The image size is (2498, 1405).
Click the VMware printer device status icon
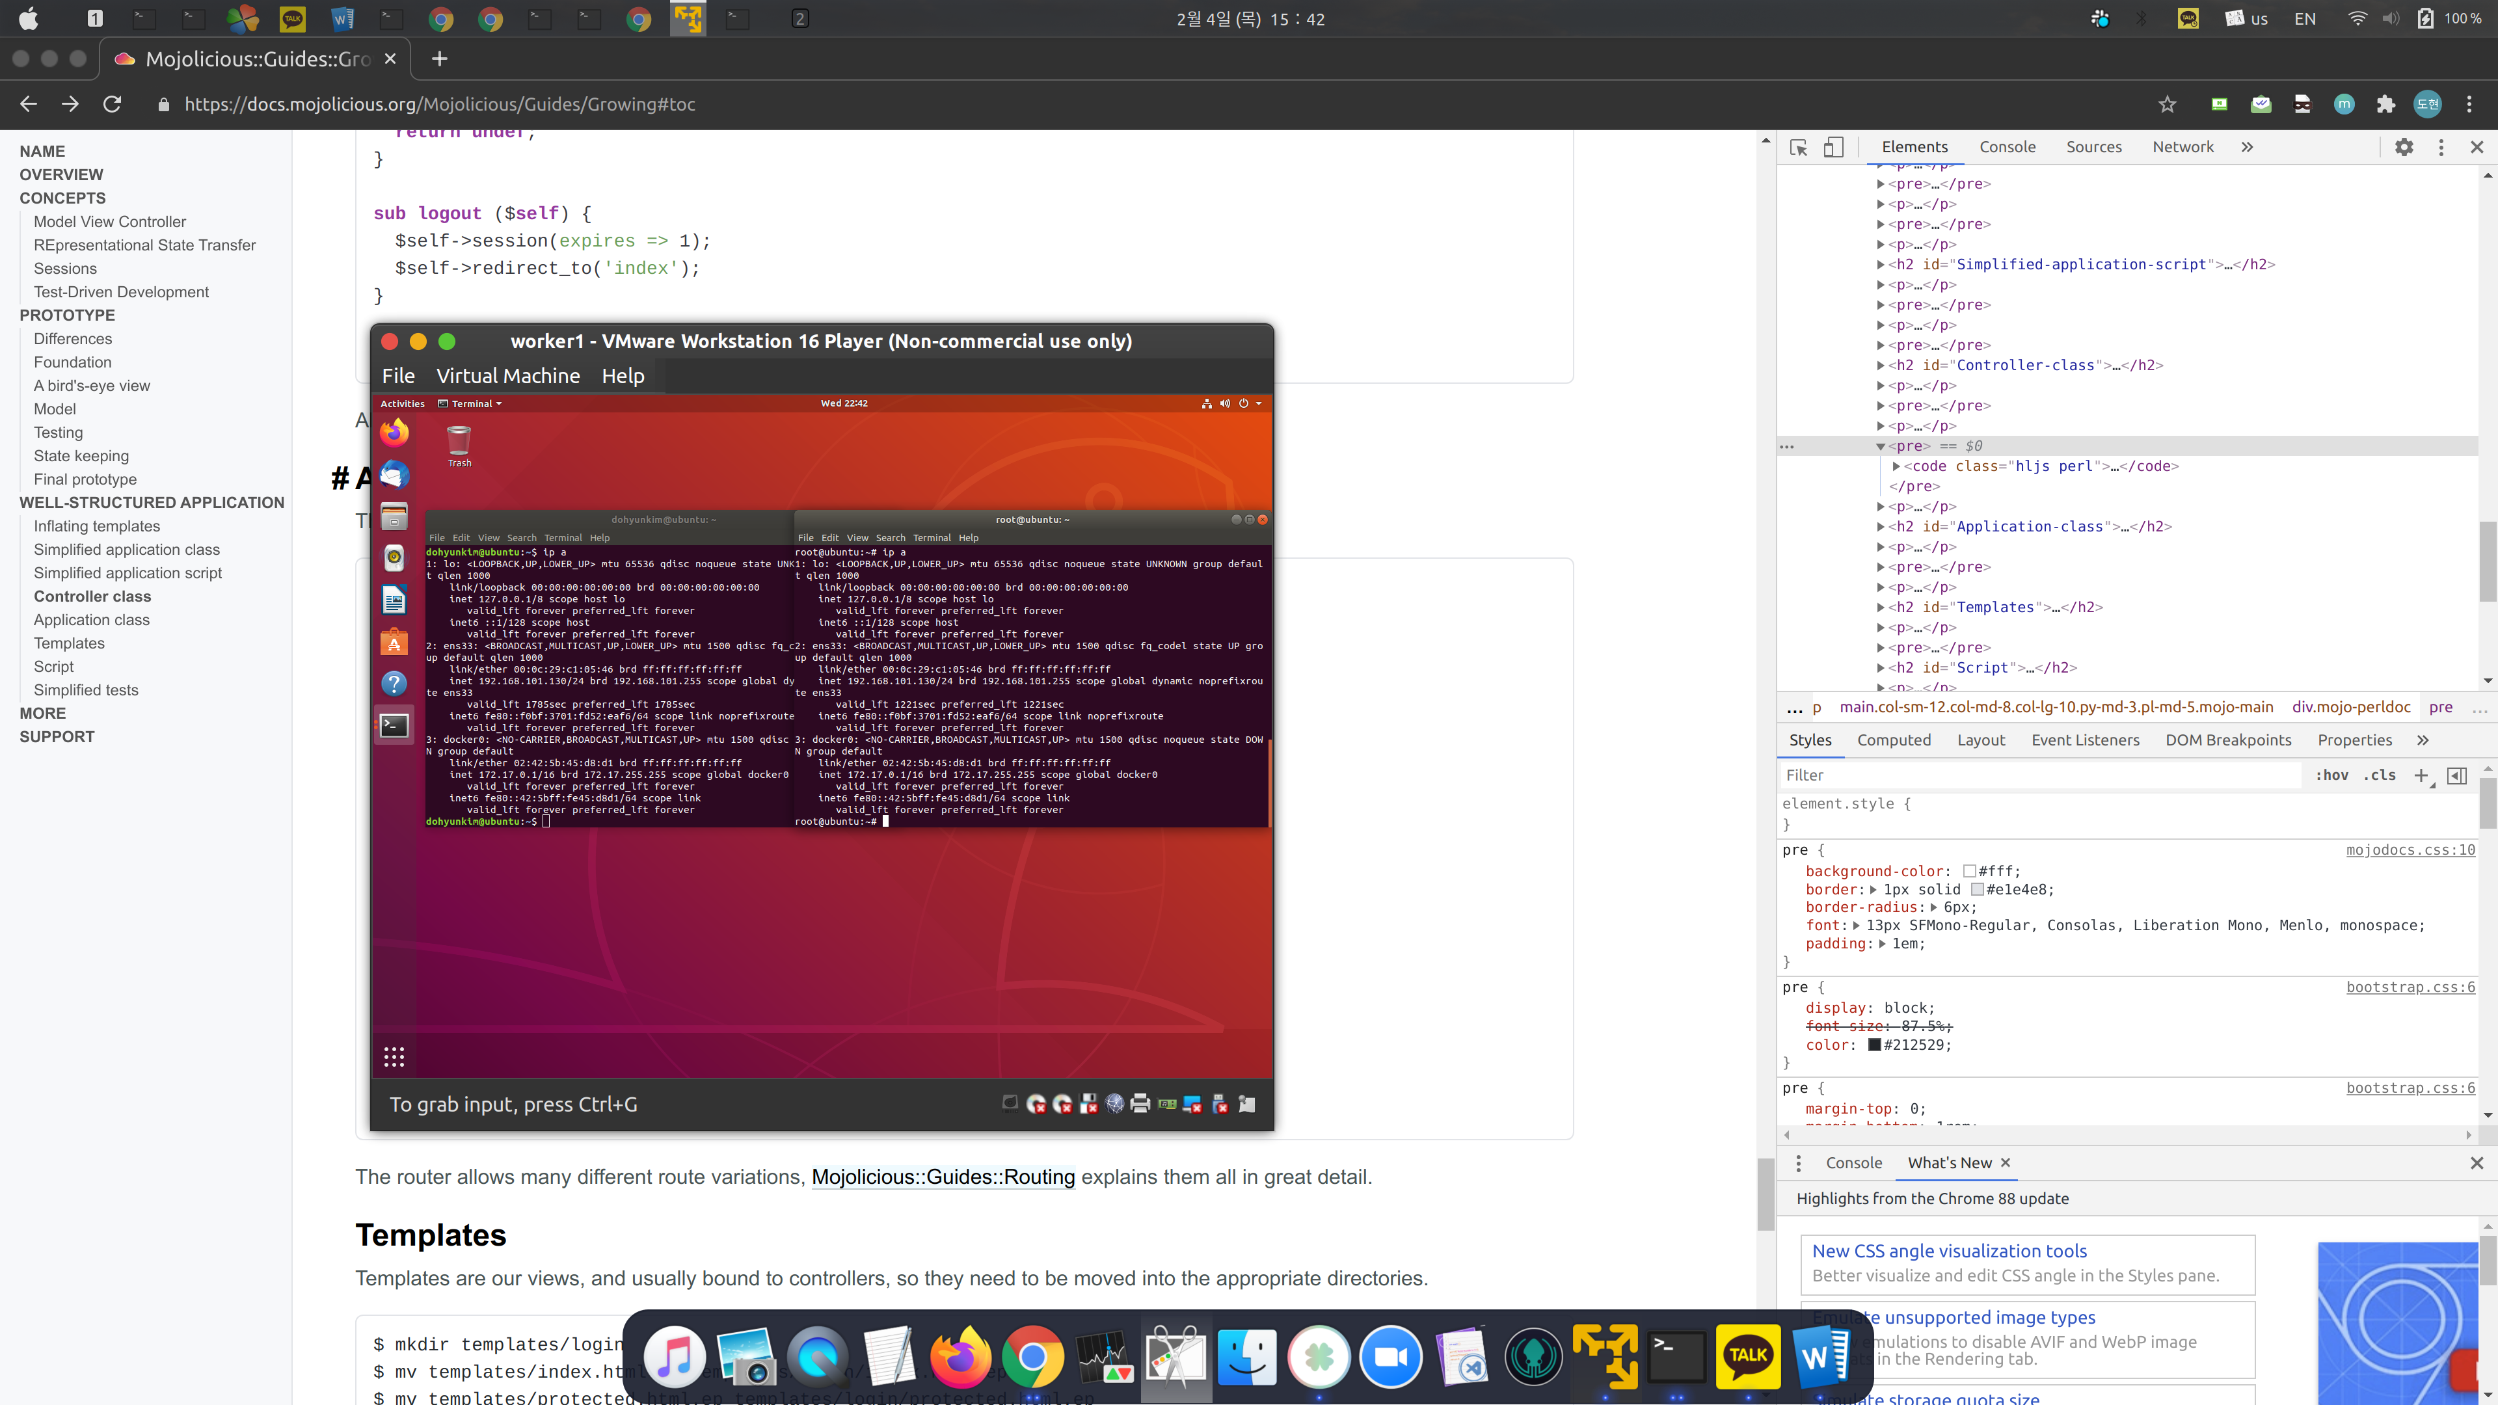tap(1140, 1103)
